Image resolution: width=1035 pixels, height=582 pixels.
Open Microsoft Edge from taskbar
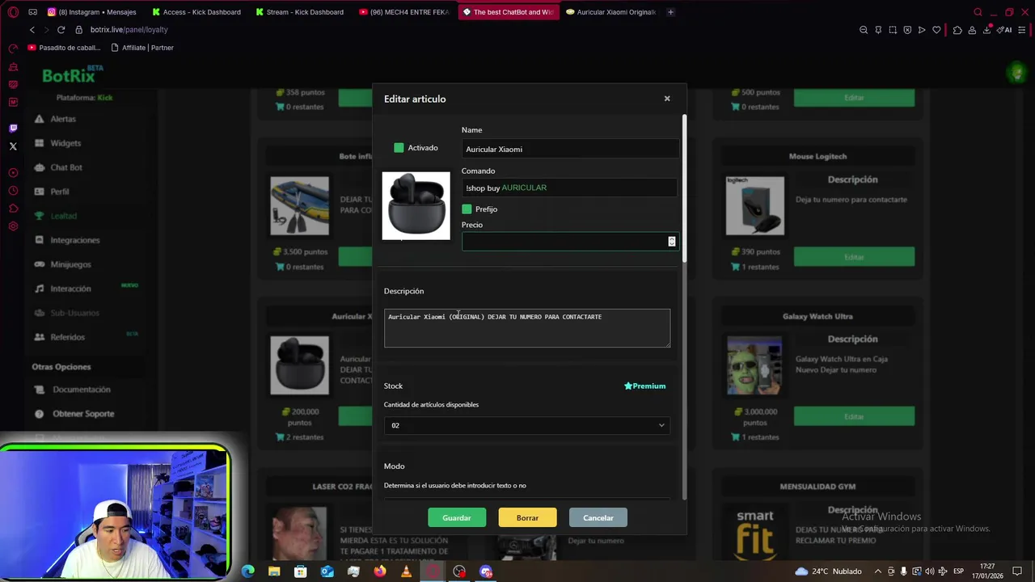pyautogui.click(x=247, y=571)
